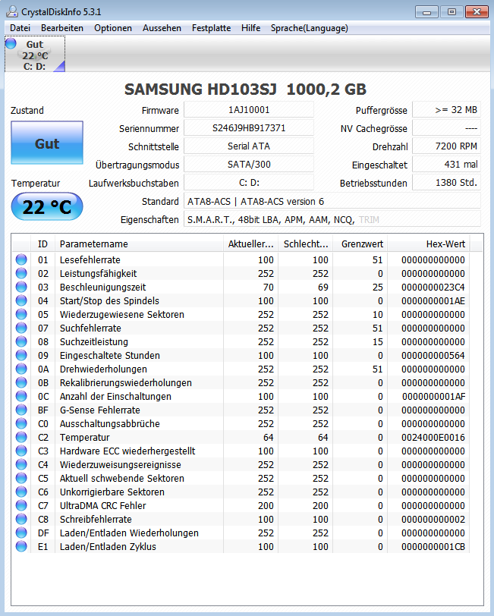Open the Optionen menu
Screen dimensions: 494x616
[x=113, y=28]
